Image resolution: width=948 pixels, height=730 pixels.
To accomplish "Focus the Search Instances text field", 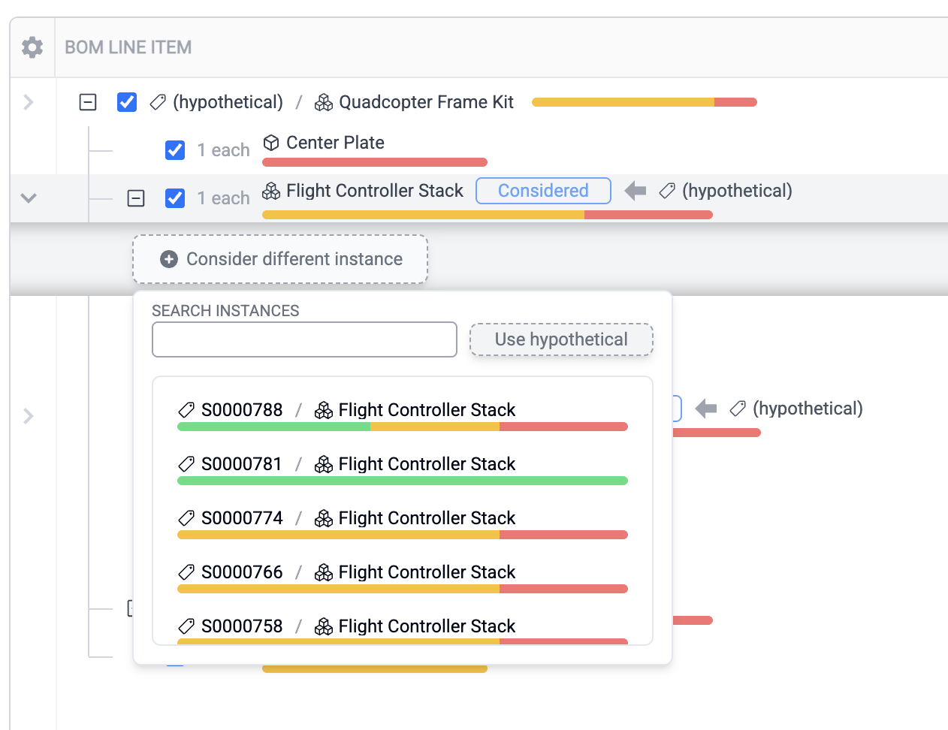I will pos(304,339).
